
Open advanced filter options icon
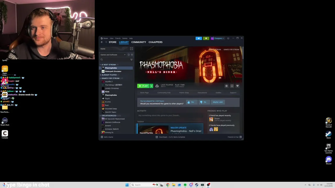coord(131,60)
